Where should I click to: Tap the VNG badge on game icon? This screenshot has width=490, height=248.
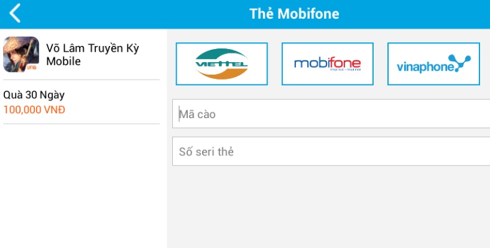[x=32, y=68]
